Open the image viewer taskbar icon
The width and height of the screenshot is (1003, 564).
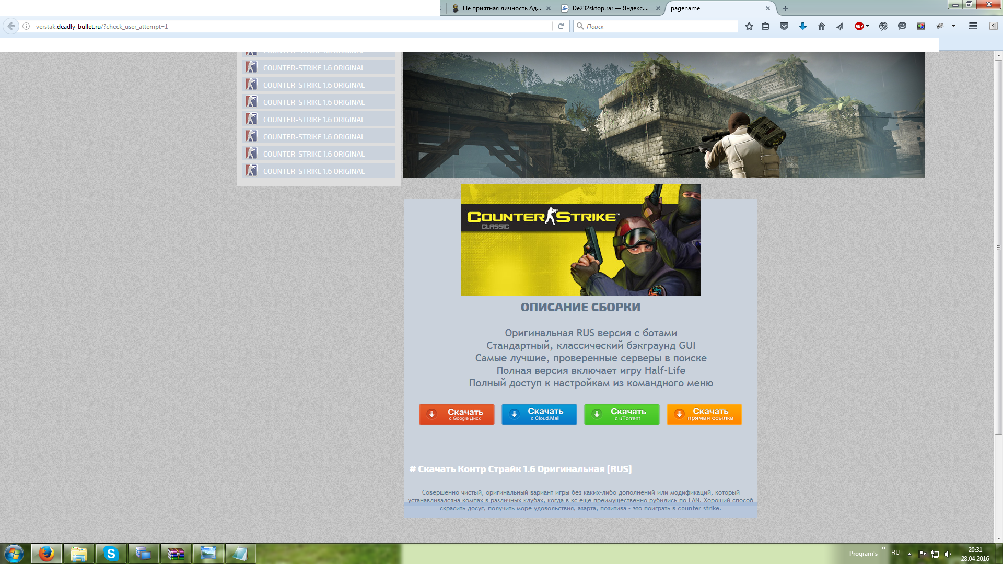[x=208, y=554]
